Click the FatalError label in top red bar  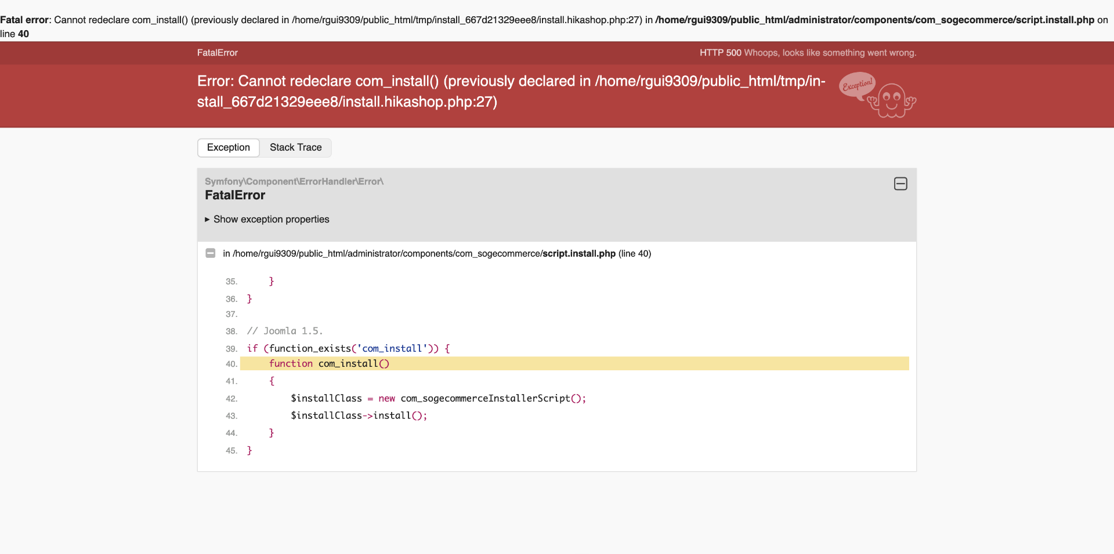(218, 53)
